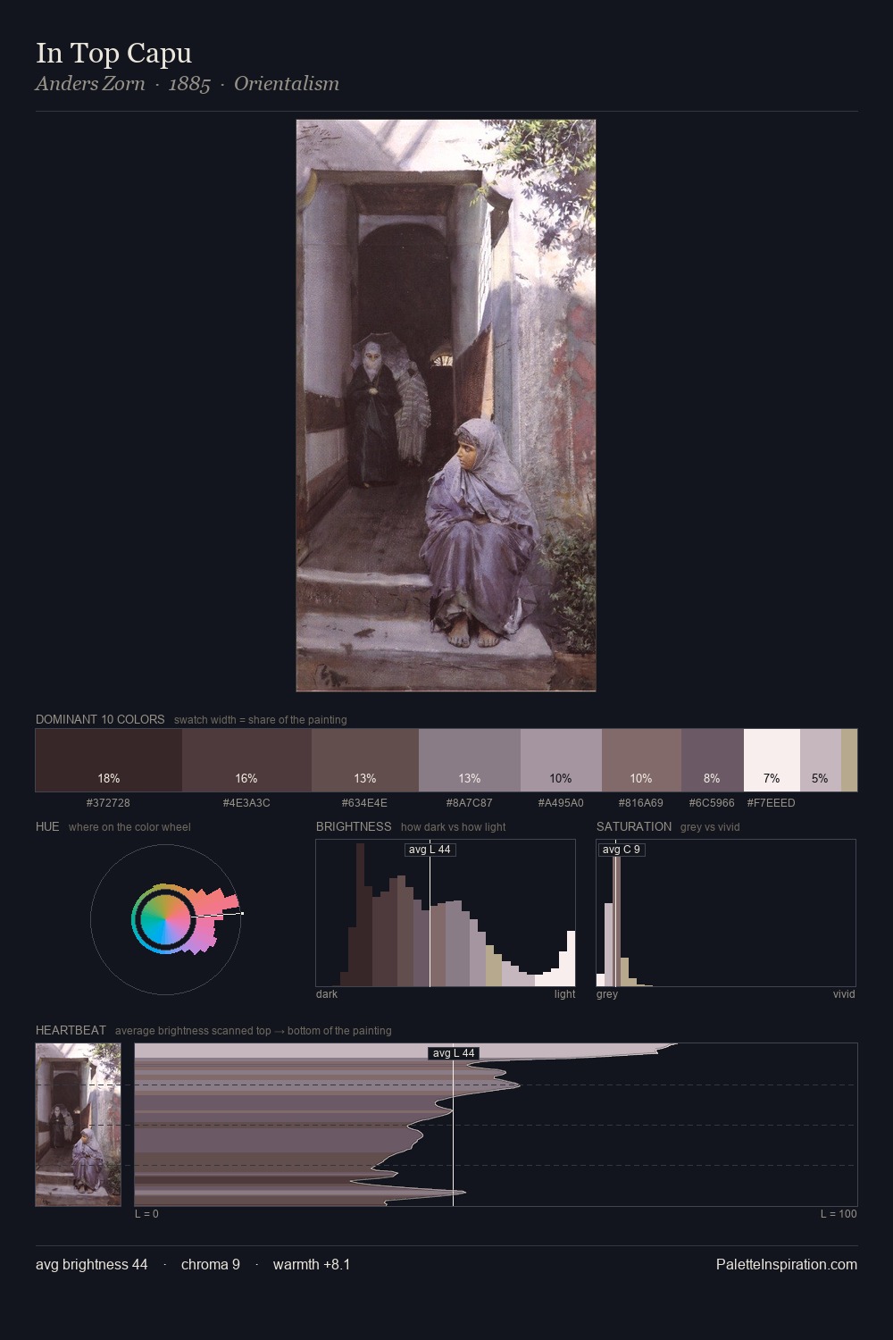This screenshot has width=893, height=1340.
Task: Select the 10% color swatch #A495A0
Action: pyautogui.click(x=561, y=760)
